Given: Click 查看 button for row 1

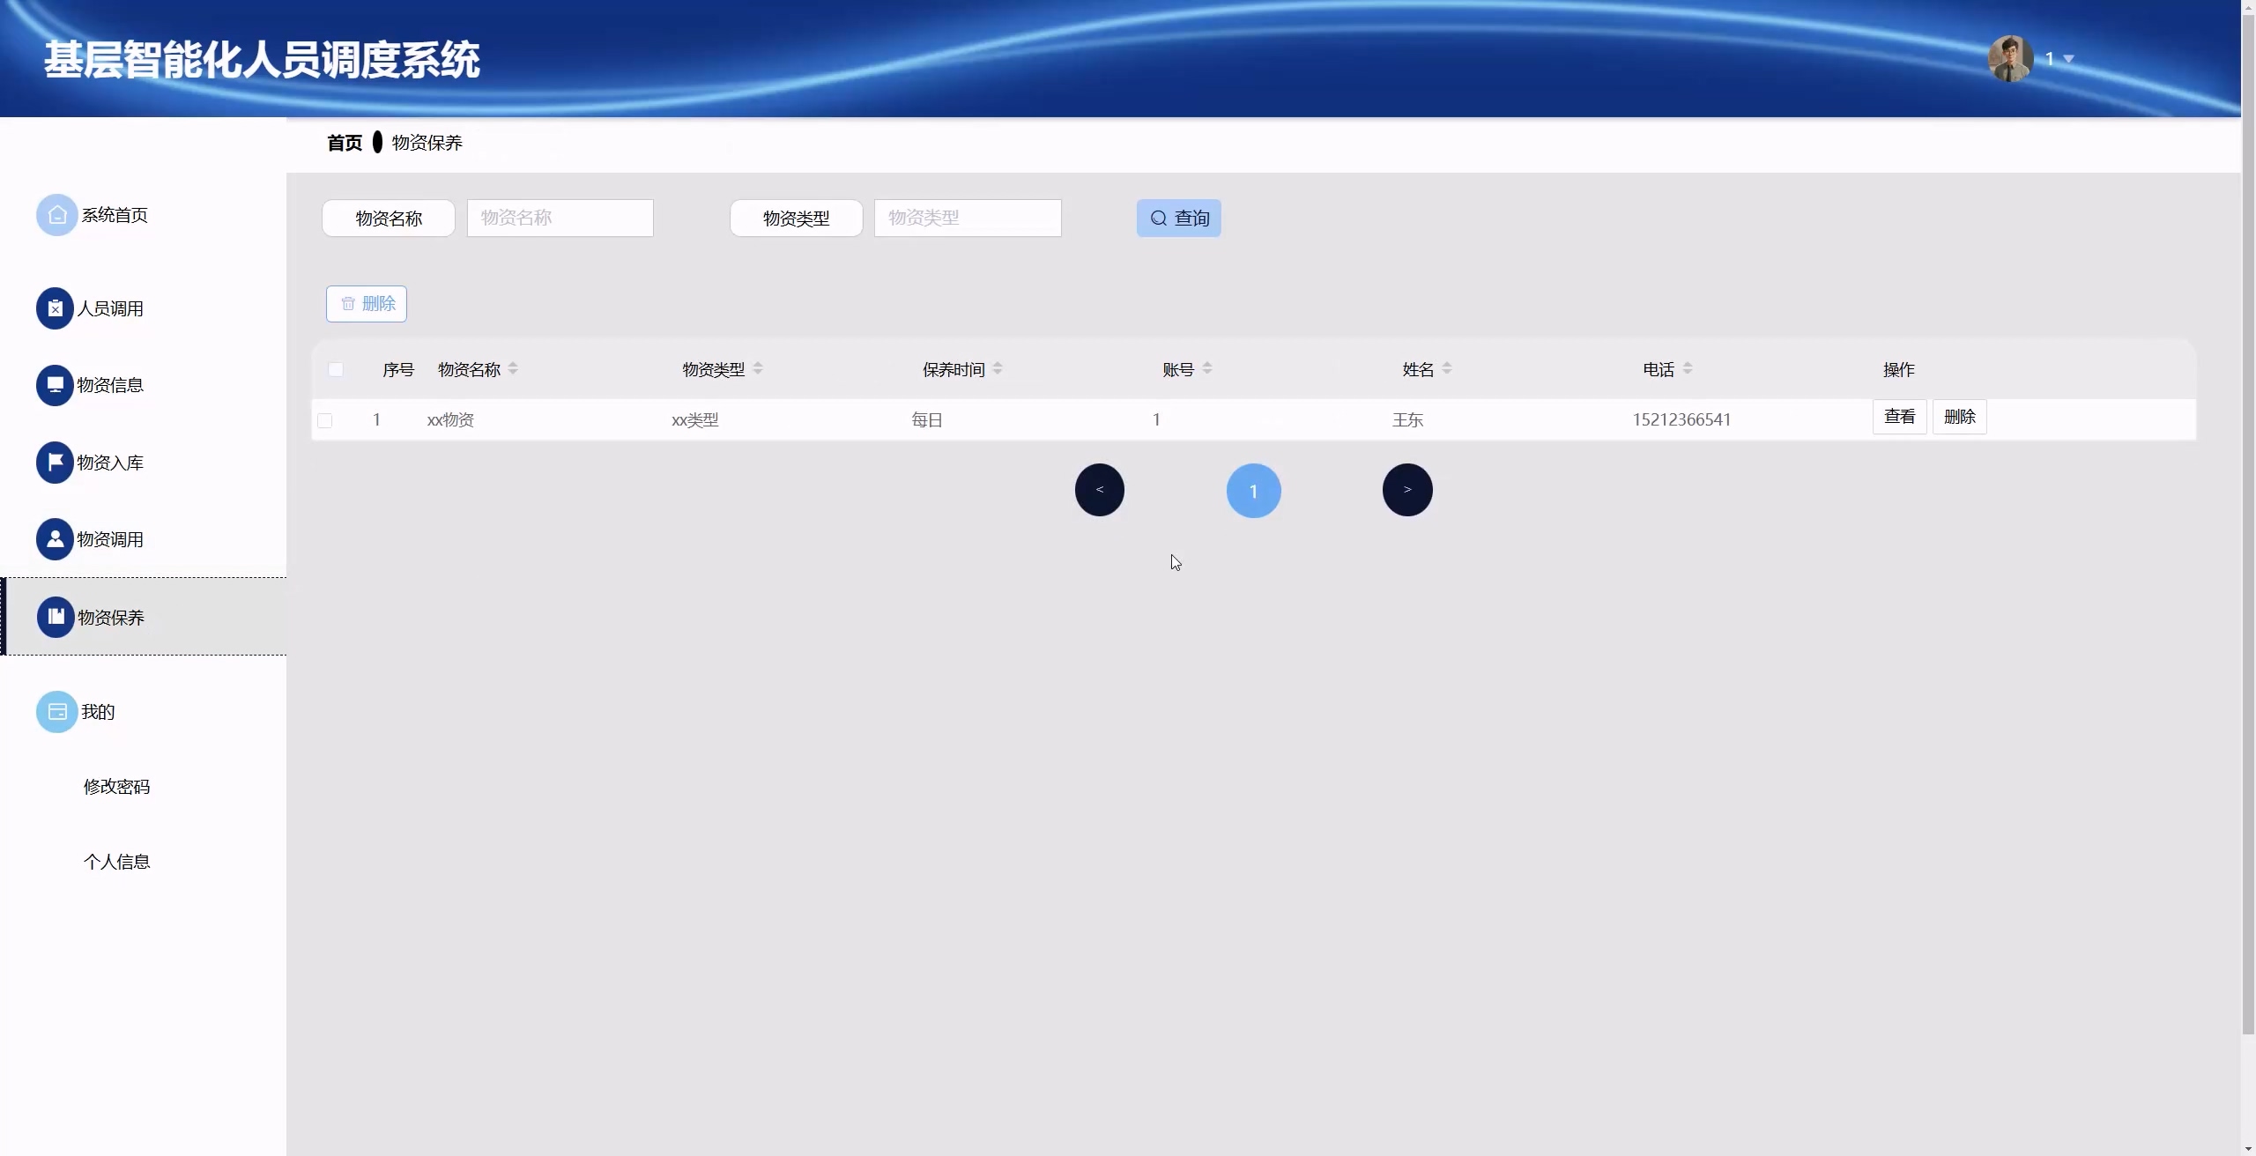Looking at the screenshot, I should pos(1899,417).
